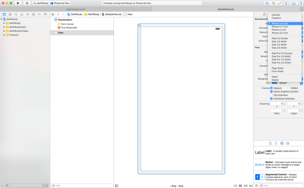
Task: Switch to the Assistant editor
Action: coord(274,3)
